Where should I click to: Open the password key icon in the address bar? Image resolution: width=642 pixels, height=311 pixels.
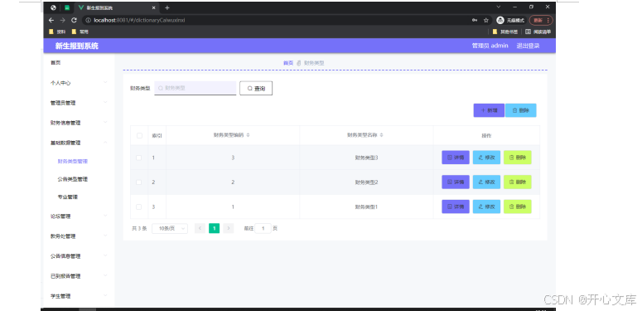click(x=474, y=20)
